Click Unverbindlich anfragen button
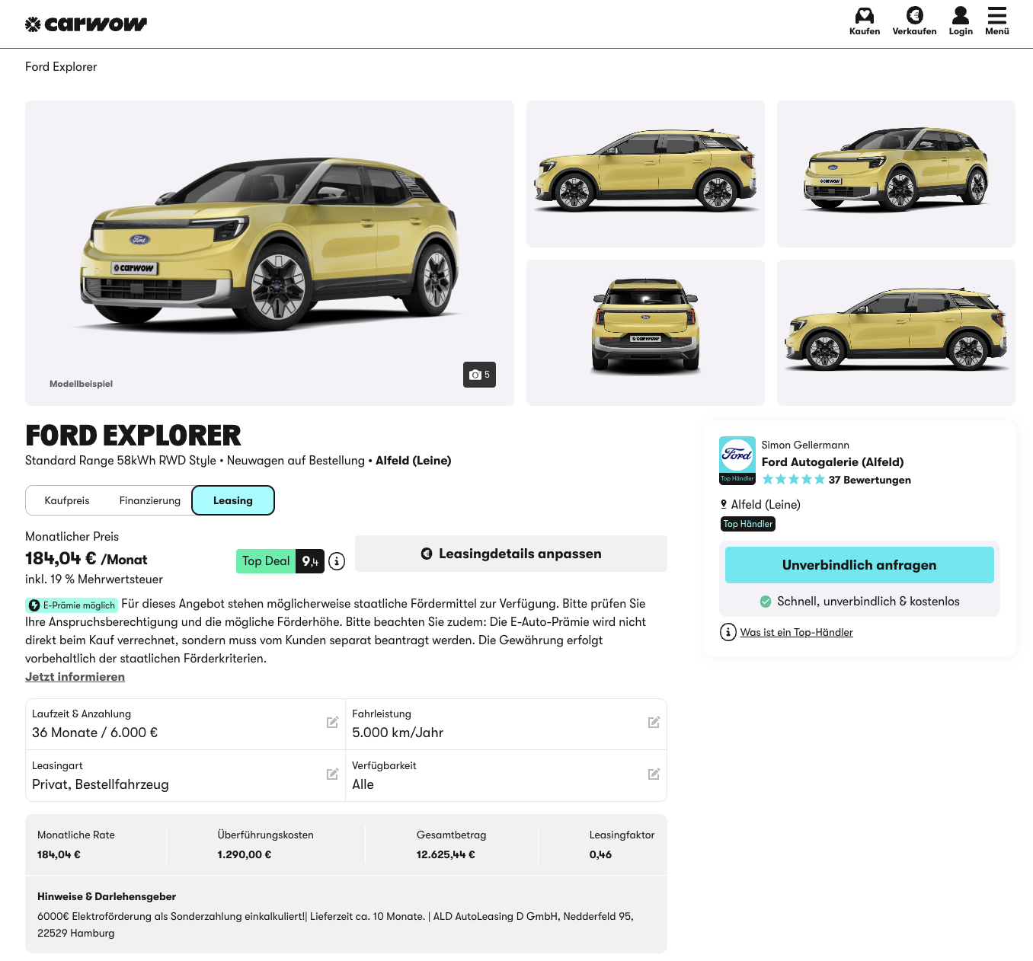1033x961 pixels. pyautogui.click(x=859, y=565)
